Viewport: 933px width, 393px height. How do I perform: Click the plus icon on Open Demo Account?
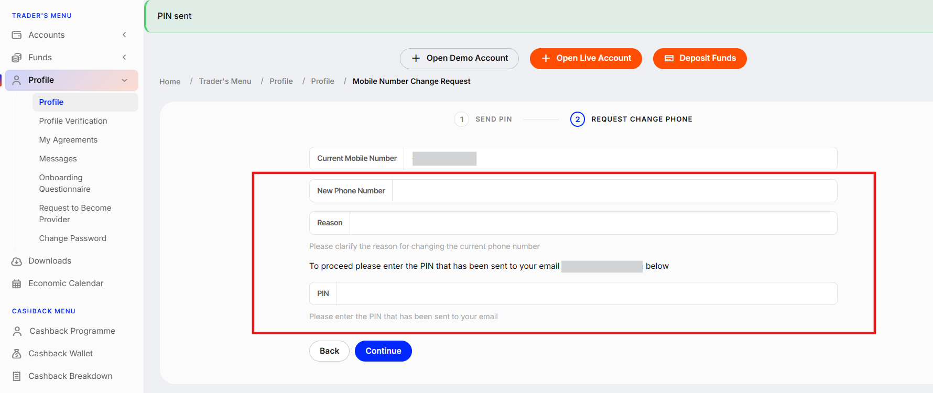[416, 58]
